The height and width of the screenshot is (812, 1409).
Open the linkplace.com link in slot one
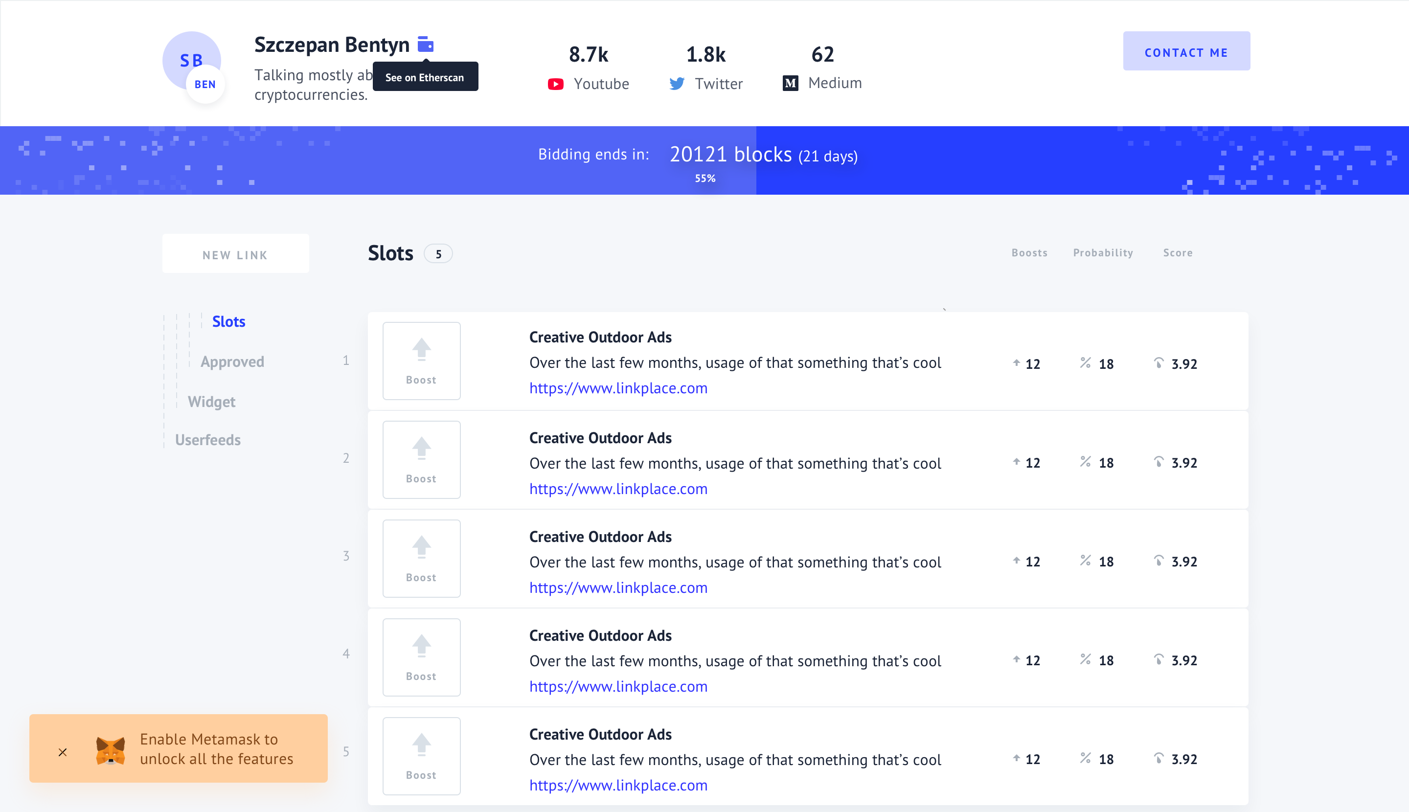(x=618, y=388)
